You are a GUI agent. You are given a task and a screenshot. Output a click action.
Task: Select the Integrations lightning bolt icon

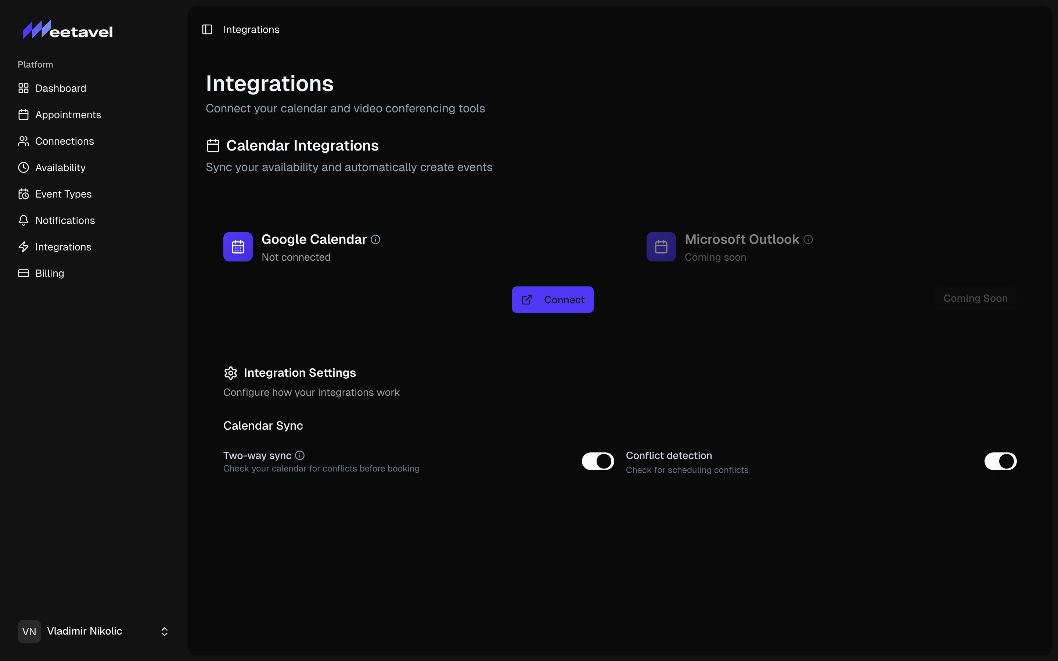(24, 246)
